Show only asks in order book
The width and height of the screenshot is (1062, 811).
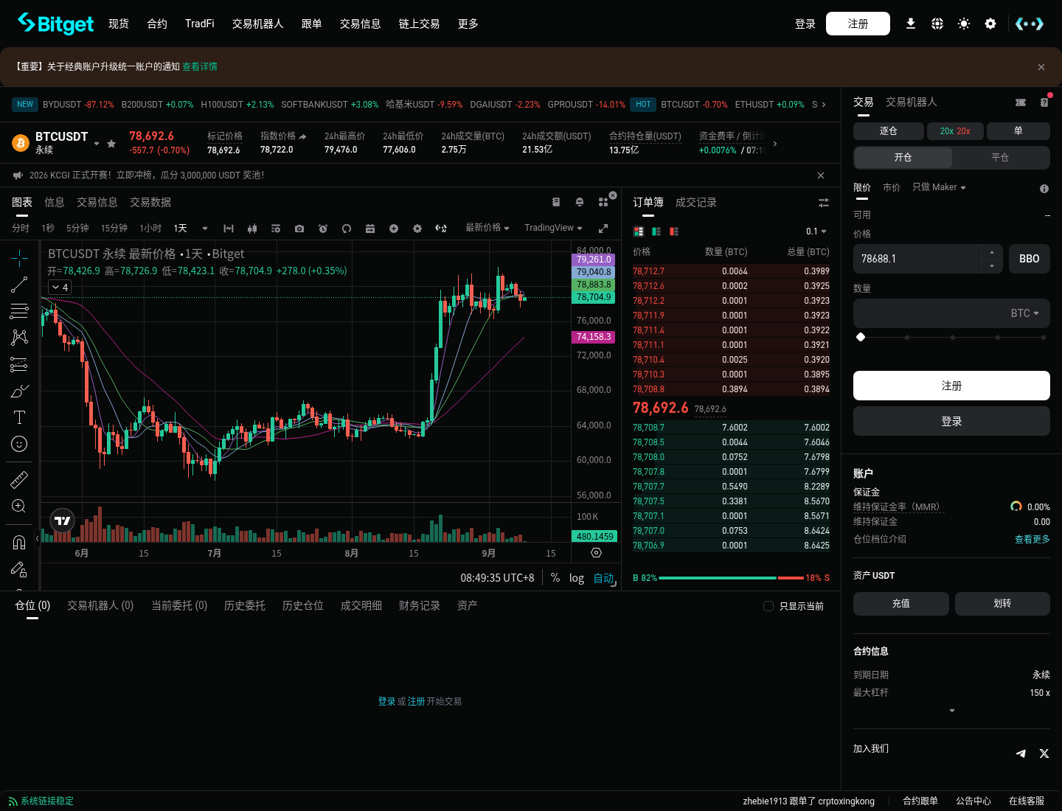[x=674, y=232]
